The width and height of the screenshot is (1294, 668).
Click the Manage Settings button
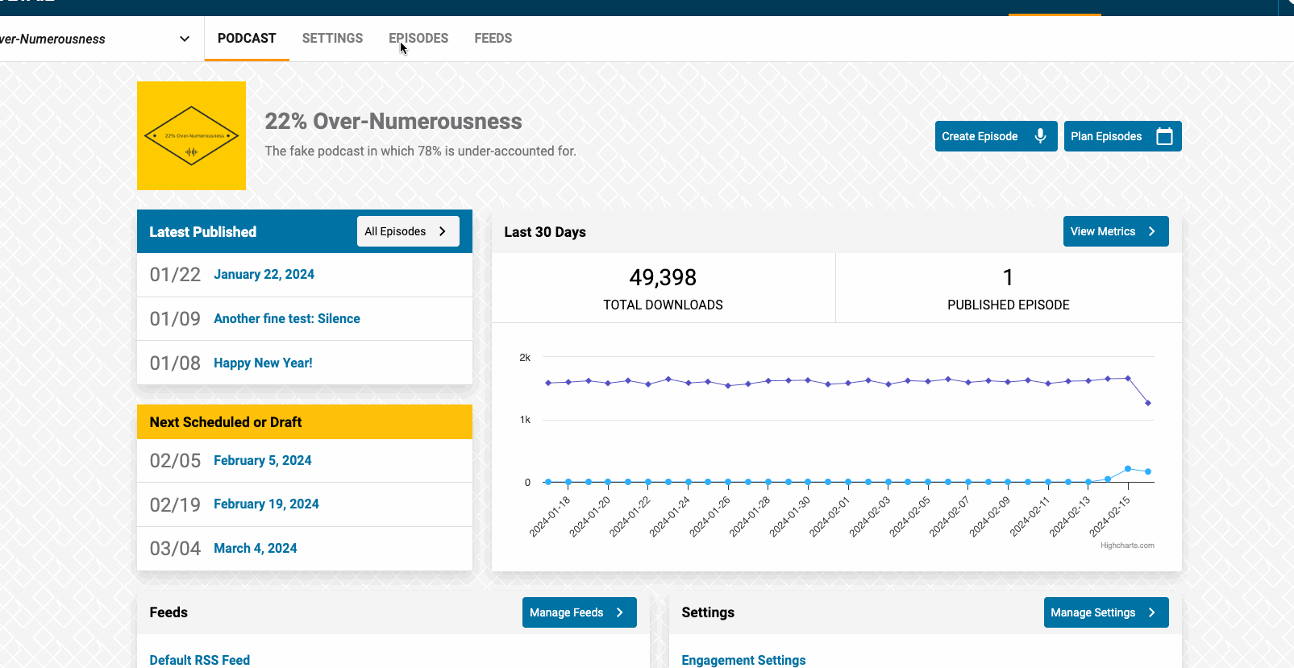point(1106,612)
